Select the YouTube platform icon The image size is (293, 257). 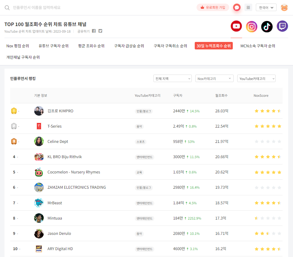click(236, 26)
